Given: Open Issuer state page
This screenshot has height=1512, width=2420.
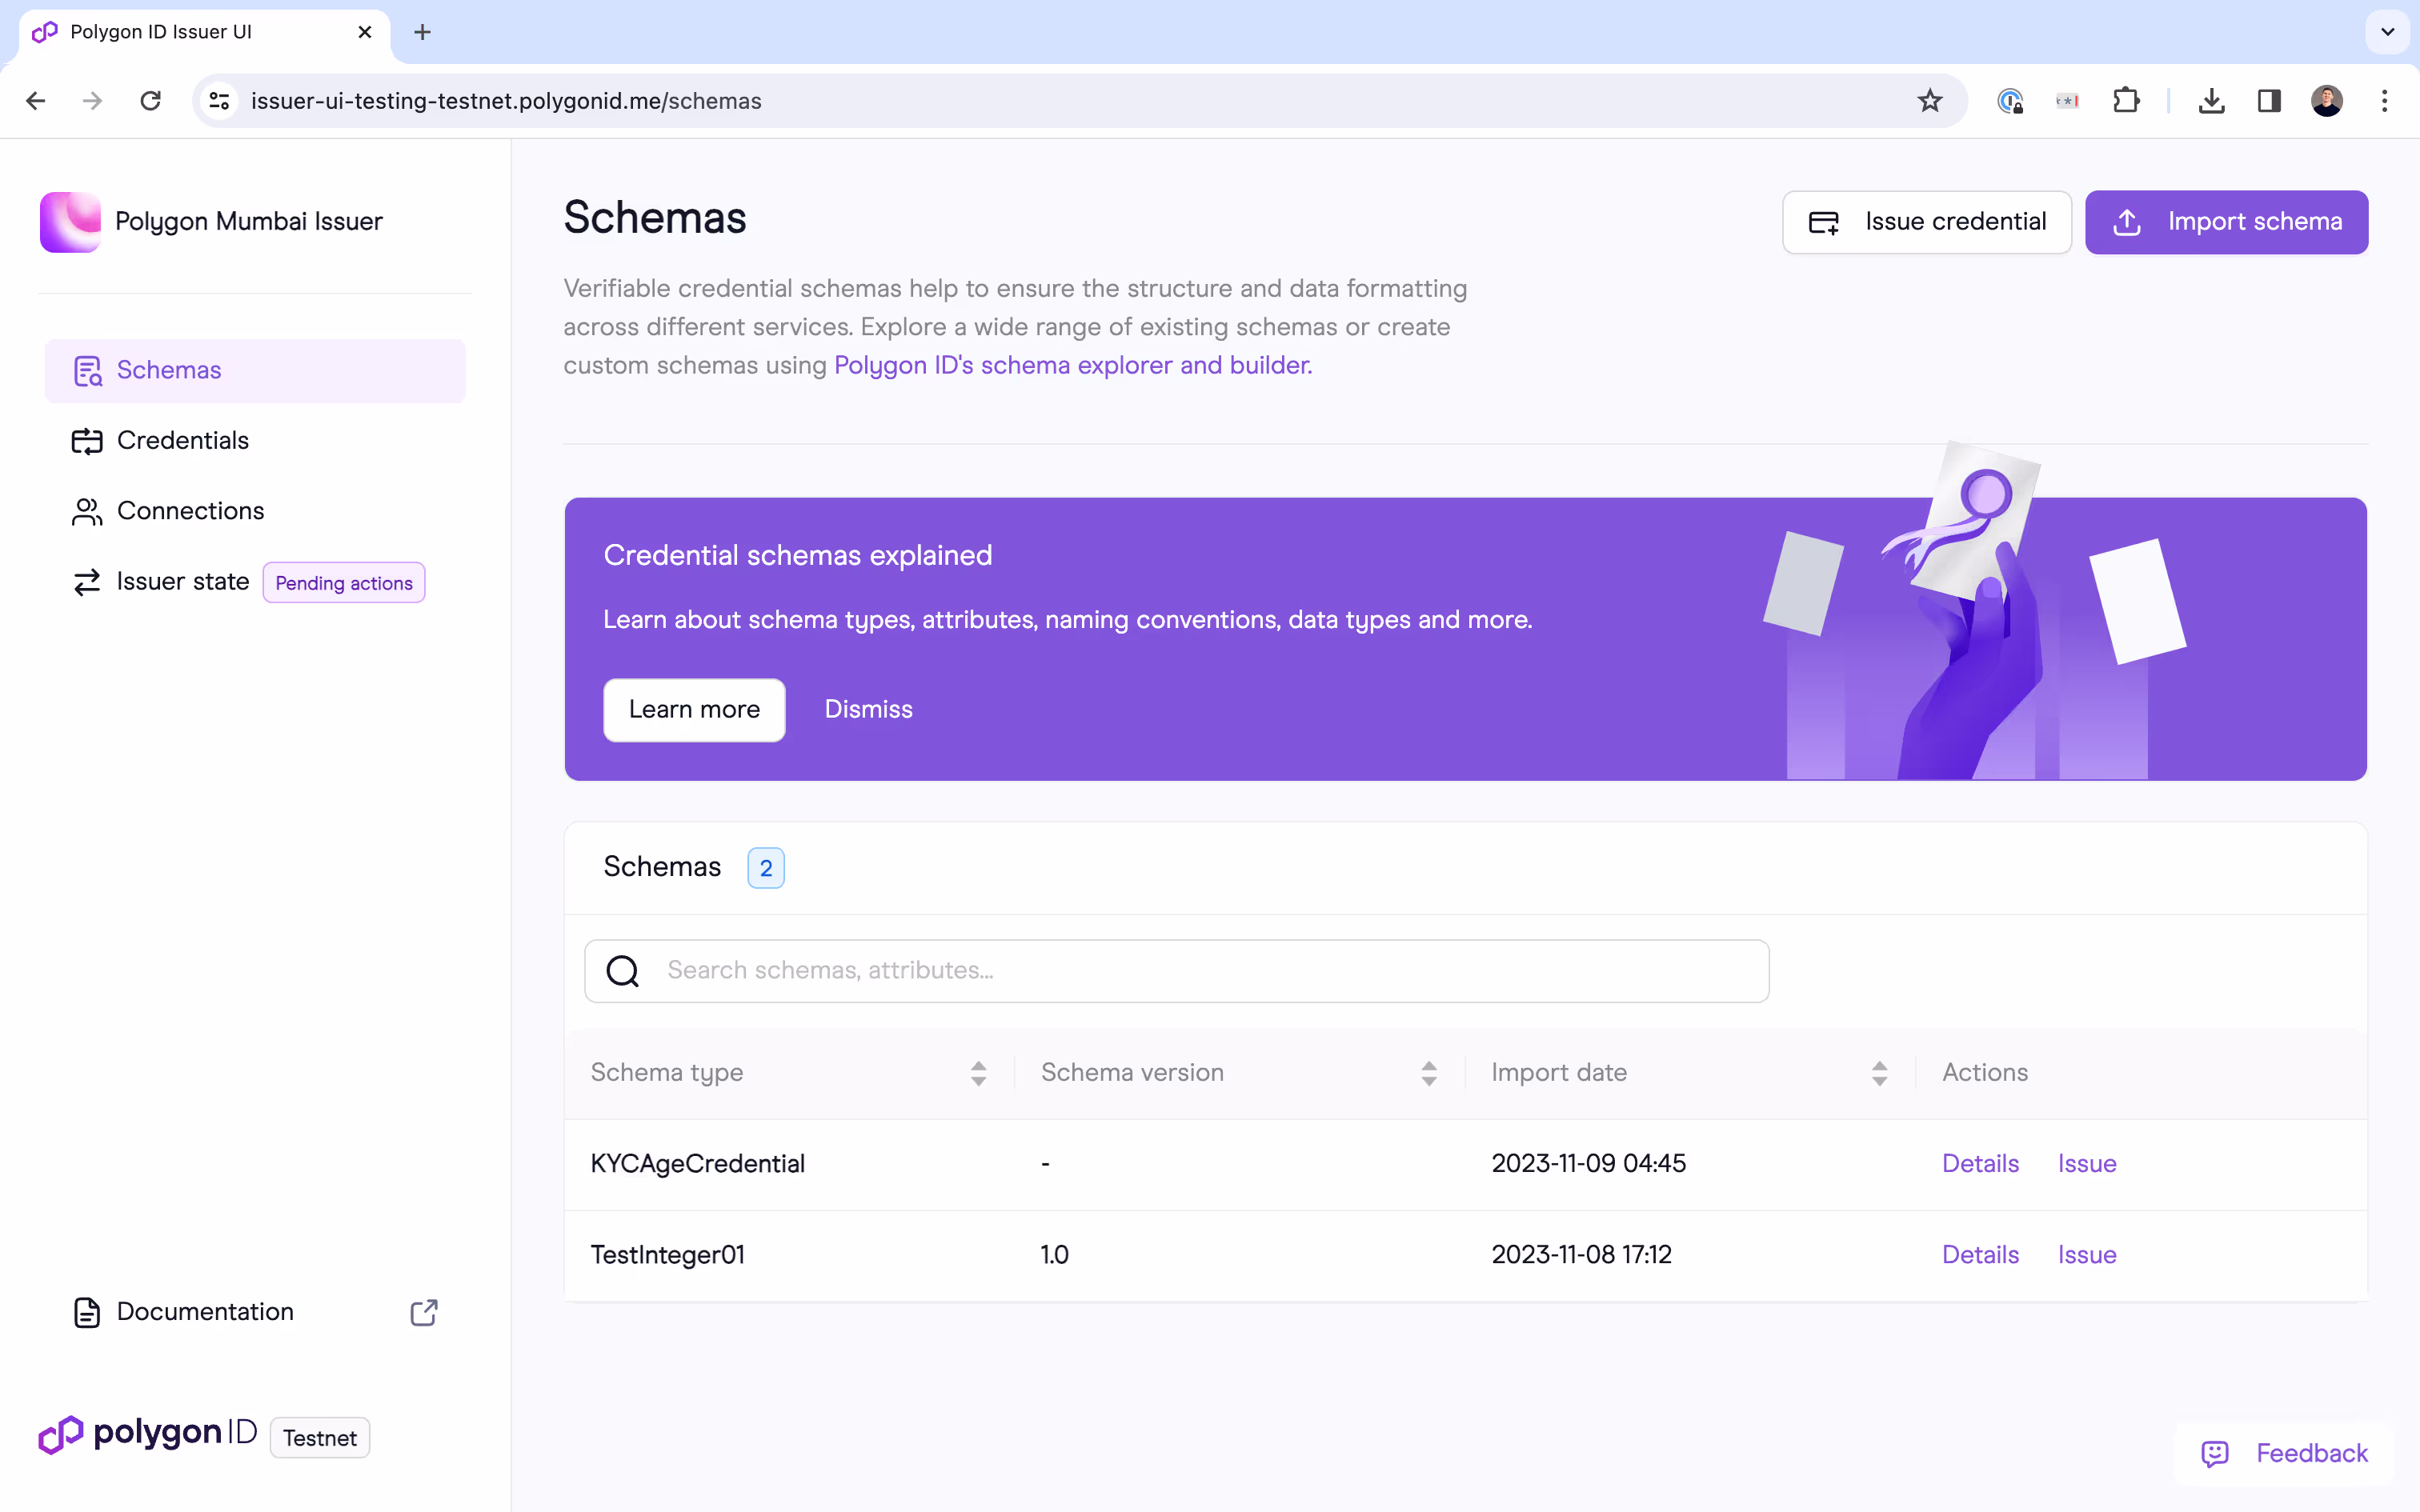Looking at the screenshot, I should (182, 582).
